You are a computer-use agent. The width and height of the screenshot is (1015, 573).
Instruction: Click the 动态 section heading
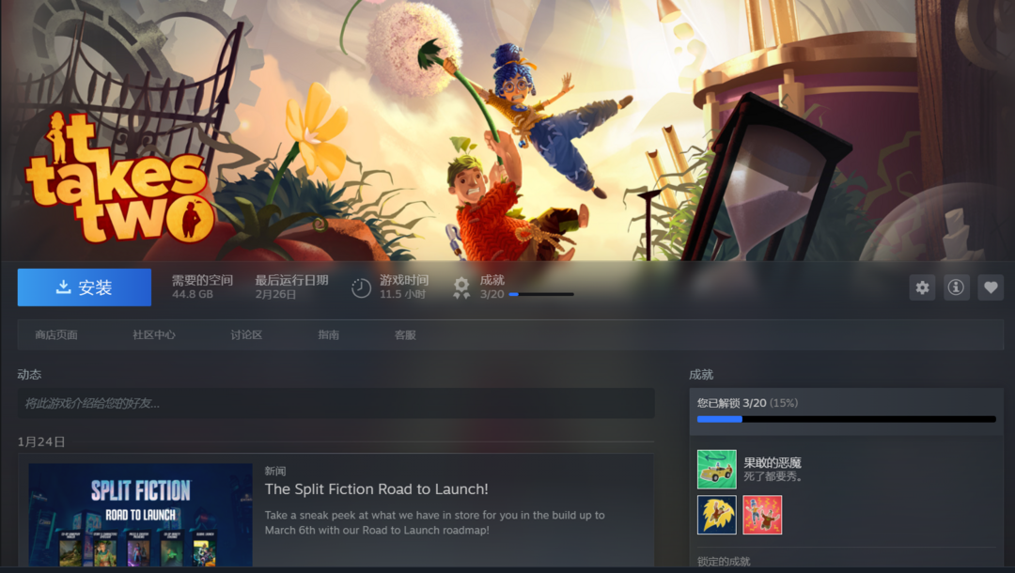(29, 375)
